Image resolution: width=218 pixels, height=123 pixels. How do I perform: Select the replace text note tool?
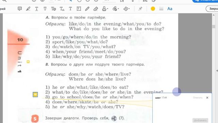[x=53, y=9]
